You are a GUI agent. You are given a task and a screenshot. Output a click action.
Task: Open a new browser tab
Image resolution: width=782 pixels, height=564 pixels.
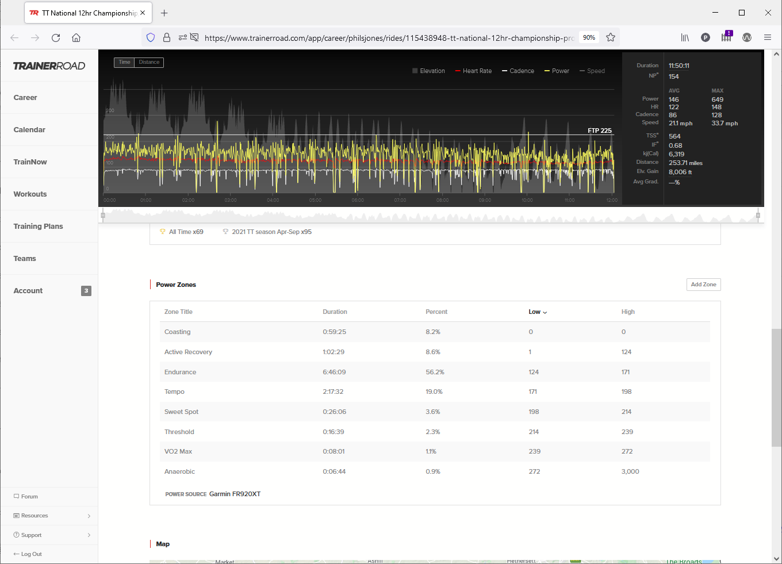pos(164,13)
